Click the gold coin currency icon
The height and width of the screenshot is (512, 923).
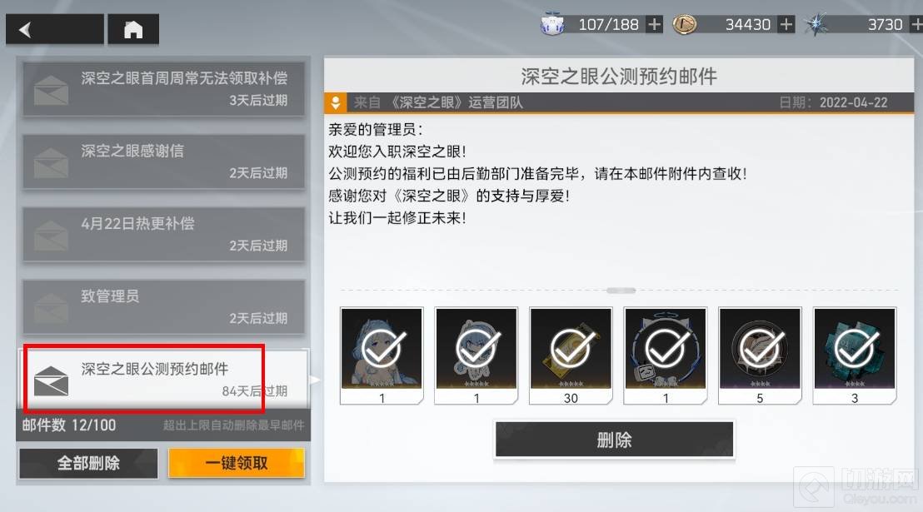tap(684, 24)
